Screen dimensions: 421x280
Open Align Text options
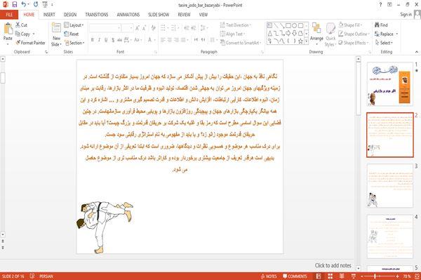pos(232,34)
